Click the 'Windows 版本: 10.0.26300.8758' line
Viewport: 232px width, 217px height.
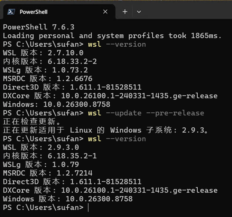coord(68,199)
